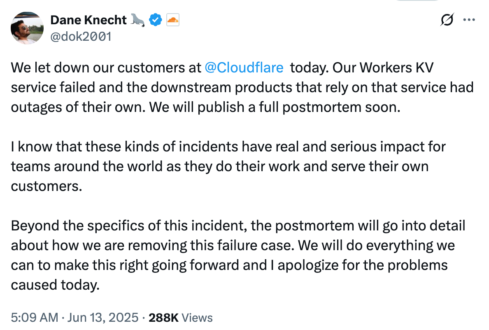Screen dimensions: 489x330
Task: Click the 288K view count number
Action: (163, 318)
